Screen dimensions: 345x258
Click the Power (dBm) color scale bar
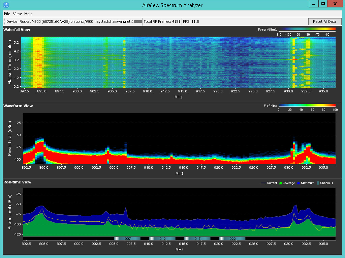click(x=307, y=29)
